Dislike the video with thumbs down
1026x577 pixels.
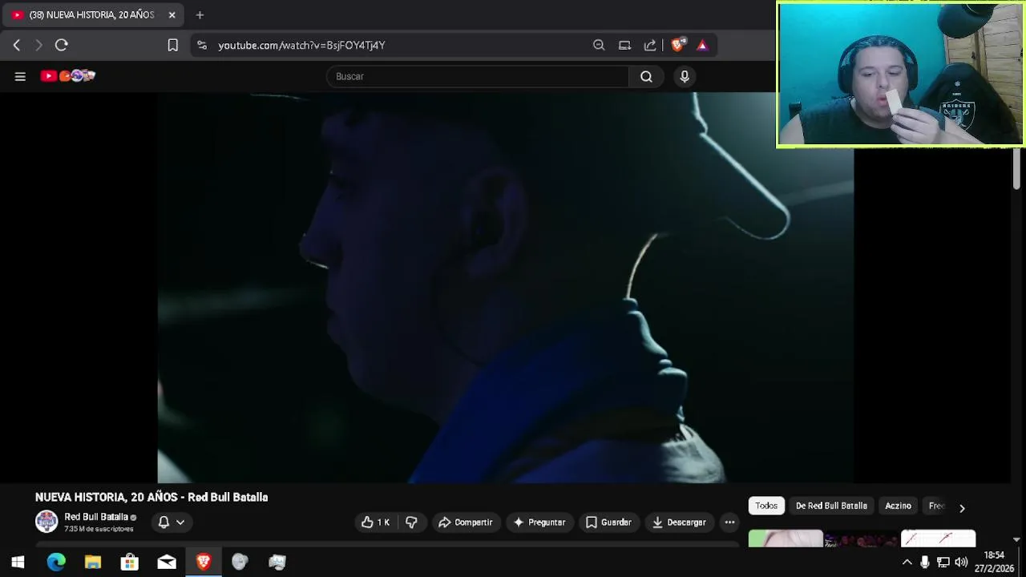tap(411, 523)
